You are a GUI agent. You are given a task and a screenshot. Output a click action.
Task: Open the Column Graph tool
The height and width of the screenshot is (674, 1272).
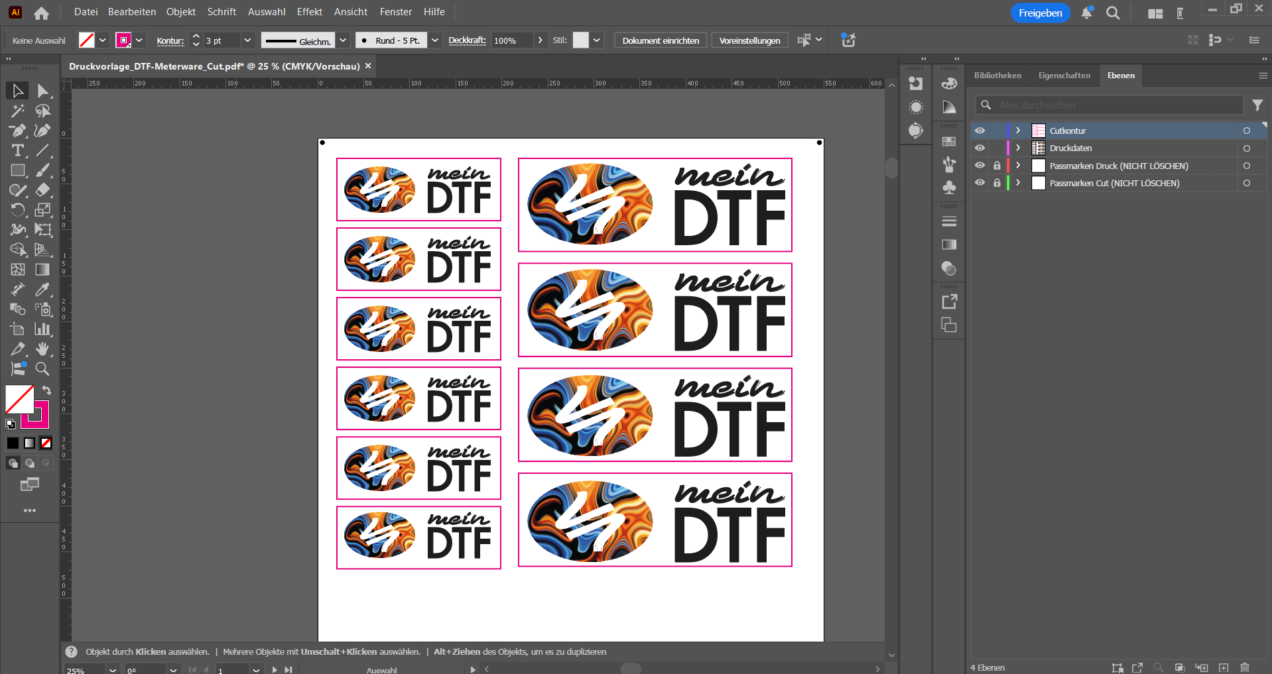point(42,329)
